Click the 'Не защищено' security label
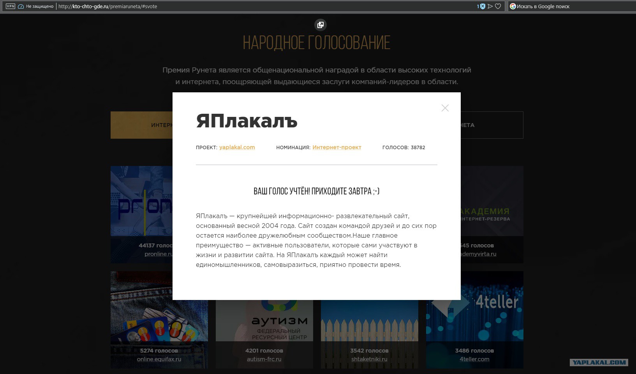 (40, 6)
